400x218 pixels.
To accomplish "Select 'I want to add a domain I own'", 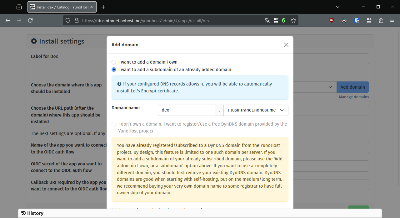I will click(x=114, y=62).
